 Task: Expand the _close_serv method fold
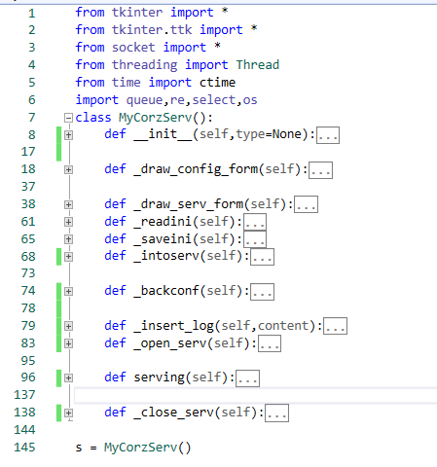[x=68, y=413]
